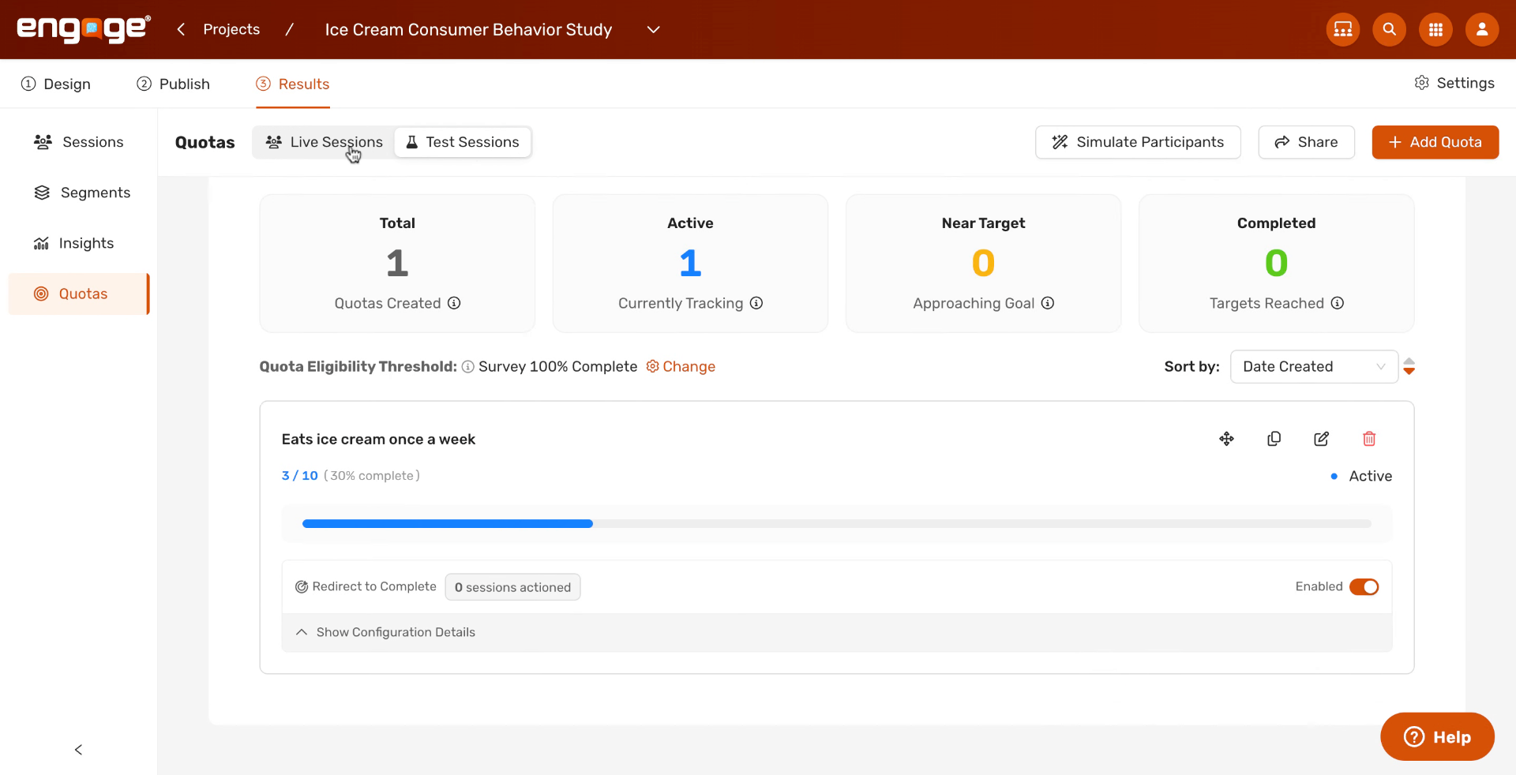Select the Results step tab
This screenshot has width=1516, height=775.
click(x=293, y=84)
